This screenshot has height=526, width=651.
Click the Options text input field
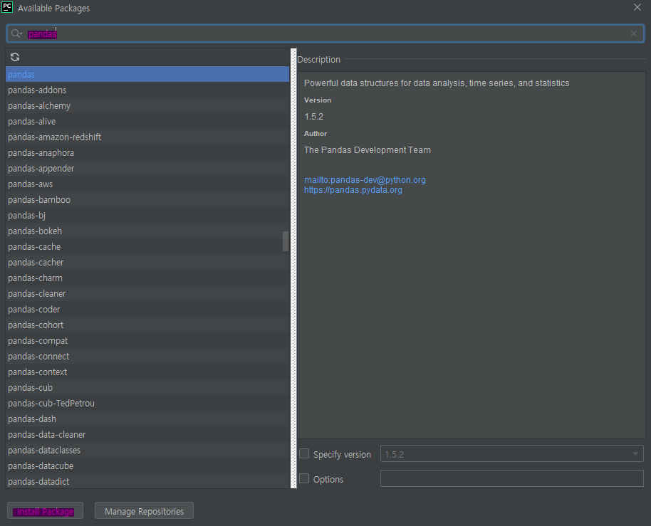[x=511, y=478]
